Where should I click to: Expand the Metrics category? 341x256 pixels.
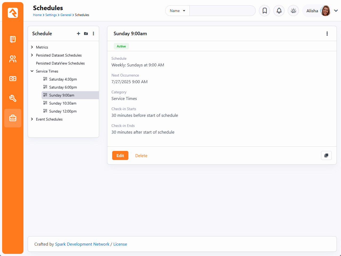(x=32, y=47)
